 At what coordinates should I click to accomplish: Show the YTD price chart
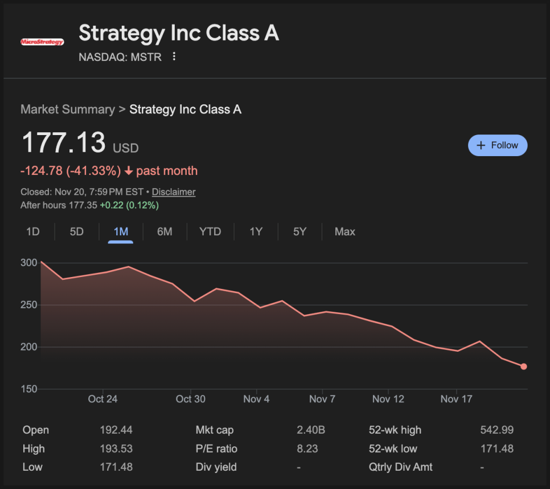click(210, 231)
